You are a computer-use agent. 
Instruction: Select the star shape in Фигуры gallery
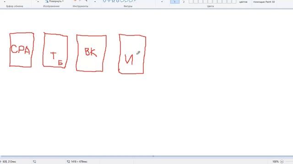(x=113, y=1)
